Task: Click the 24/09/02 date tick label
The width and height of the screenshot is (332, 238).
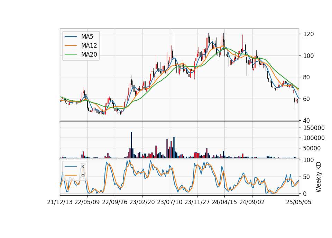Action: 252,202
